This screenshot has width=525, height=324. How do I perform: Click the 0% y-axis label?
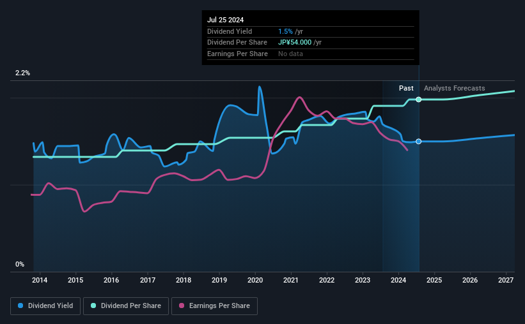click(20, 264)
